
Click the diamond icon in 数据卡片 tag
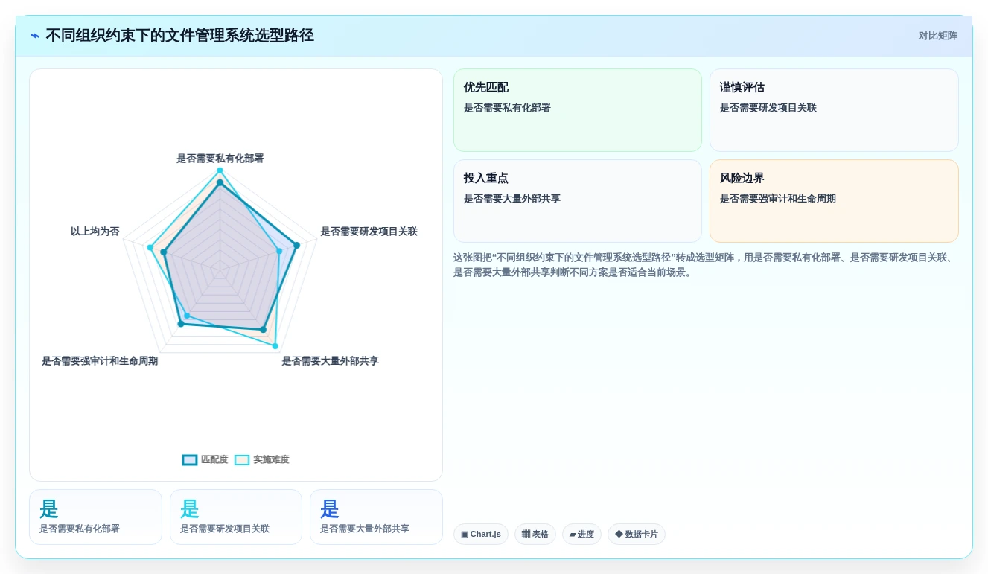(x=619, y=535)
